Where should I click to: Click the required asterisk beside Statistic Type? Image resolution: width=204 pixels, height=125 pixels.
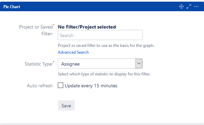53,61
